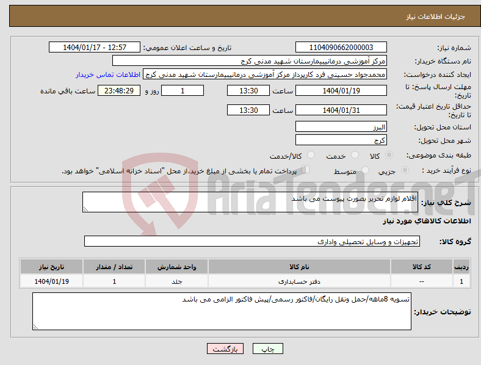Click the delivery city field کرج
This screenshot has height=365, width=481.
click(341, 140)
